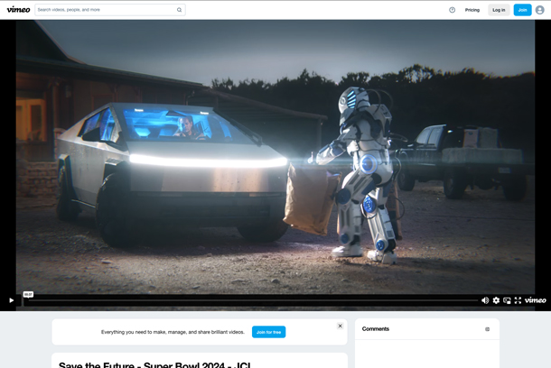
Task: Mute the video volume speaker icon
Action: pos(485,300)
